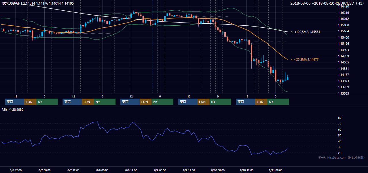The width and height of the screenshot is (368, 173).
Task: Click price axis value 1.15808
Action: pos(344,25)
